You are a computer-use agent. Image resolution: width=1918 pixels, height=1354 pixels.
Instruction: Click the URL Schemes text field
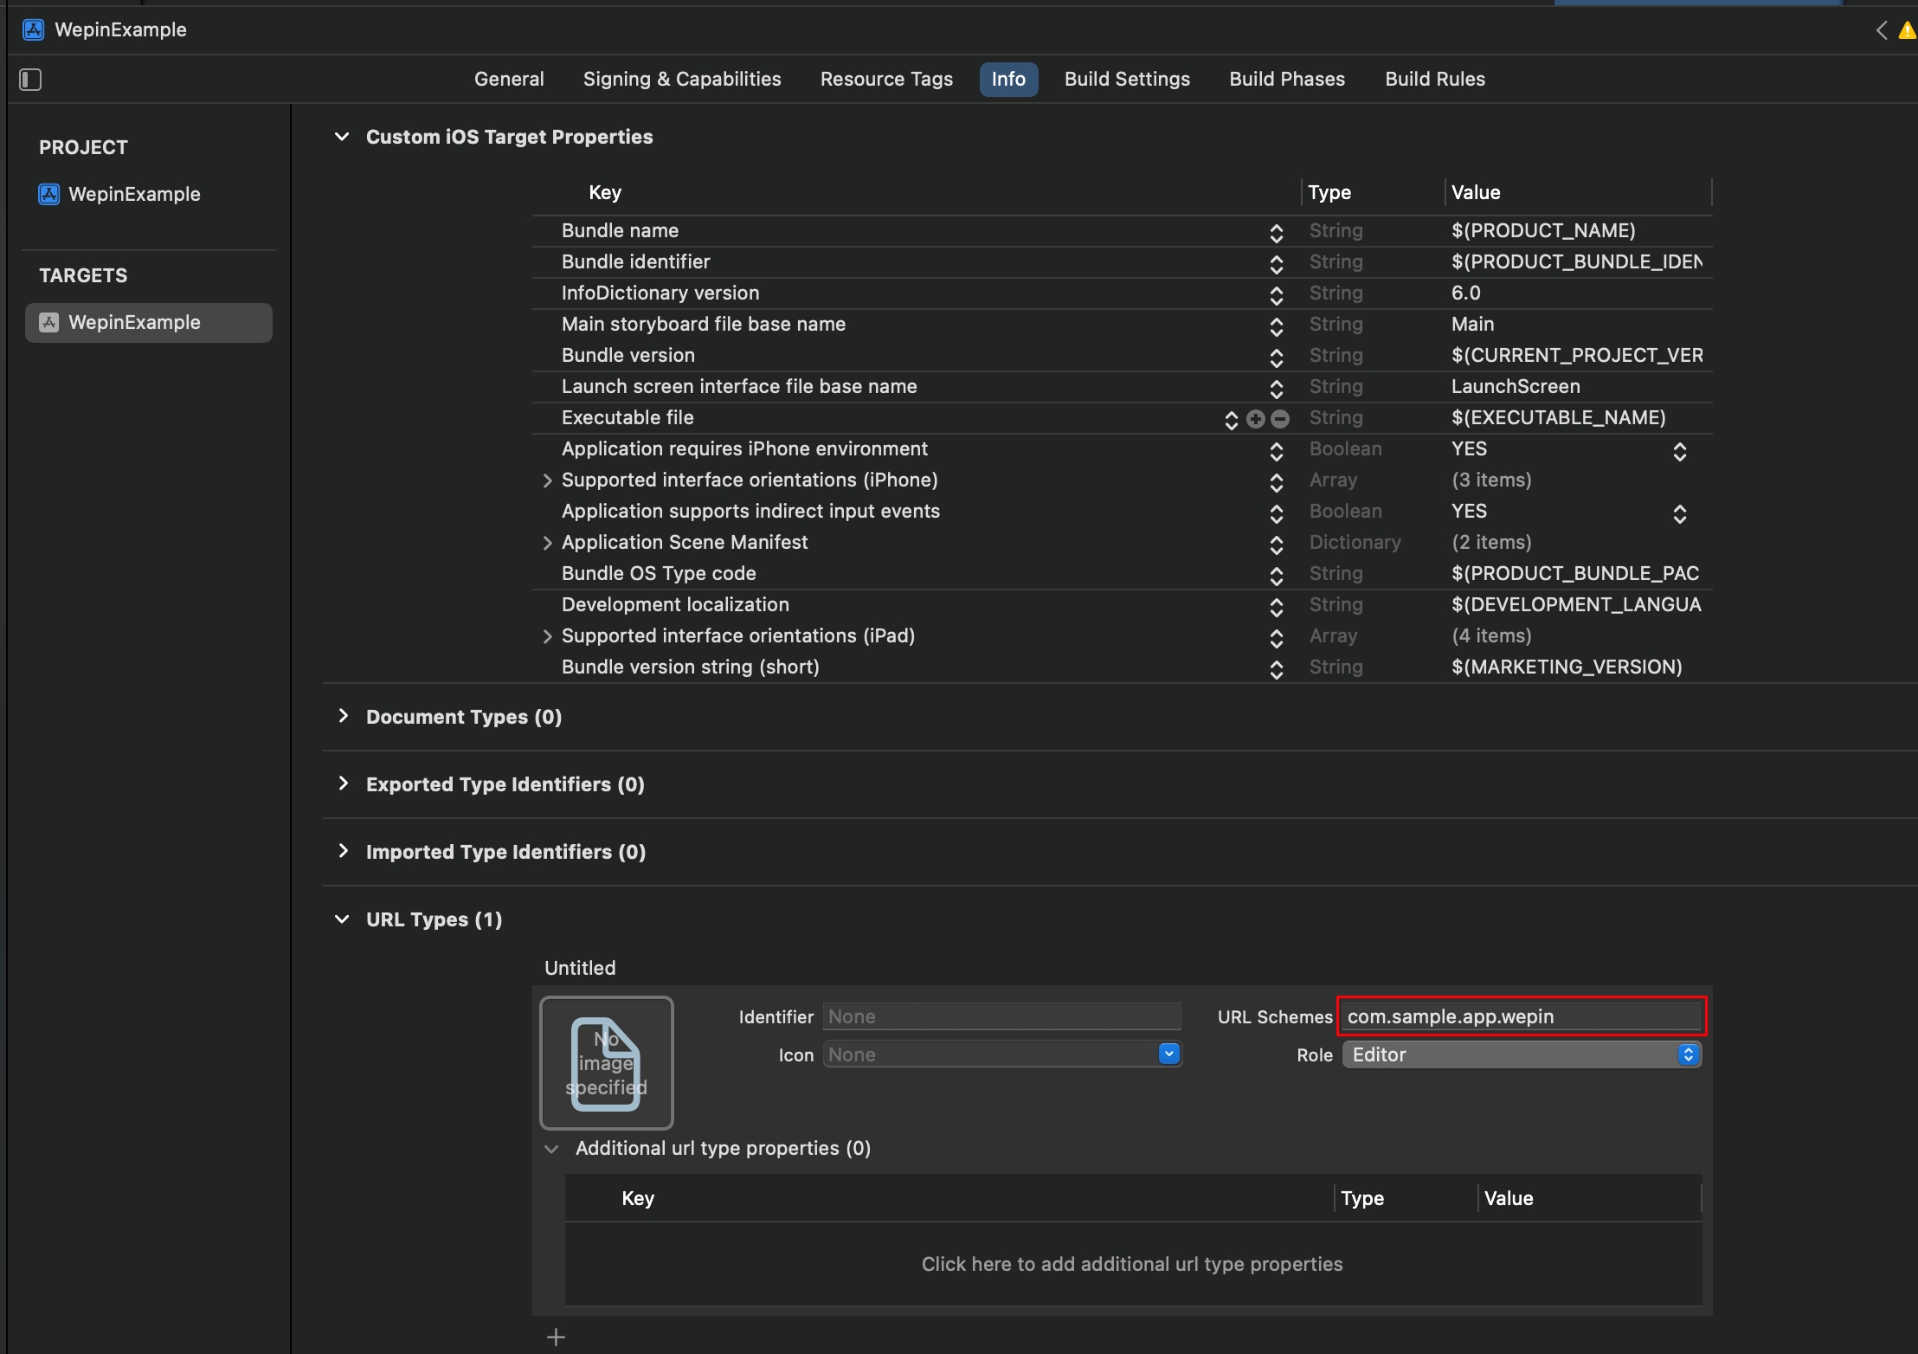coord(1521,1016)
